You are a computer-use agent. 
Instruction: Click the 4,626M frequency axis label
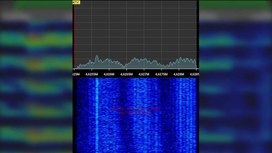coord(109,74)
